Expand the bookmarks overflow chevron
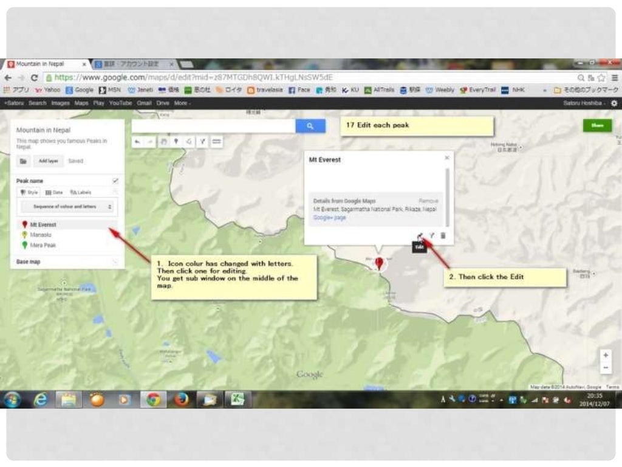 click(x=545, y=91)
